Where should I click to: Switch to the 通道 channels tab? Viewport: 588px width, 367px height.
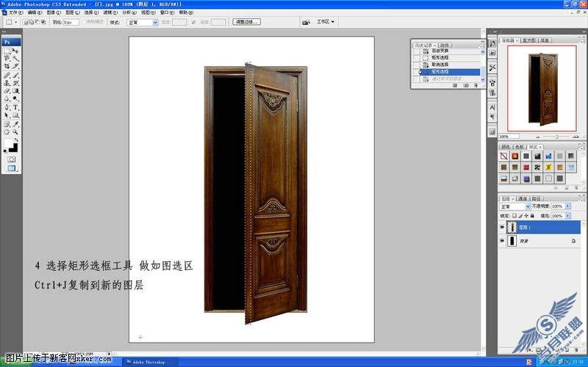tap(523, 198)
